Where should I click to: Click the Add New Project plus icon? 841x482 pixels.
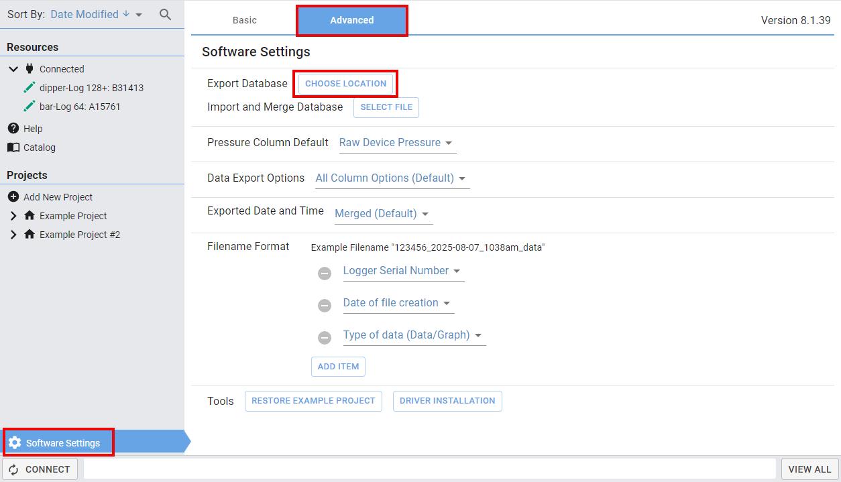(13, 197)
